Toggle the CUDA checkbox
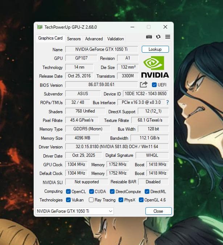 91,192
